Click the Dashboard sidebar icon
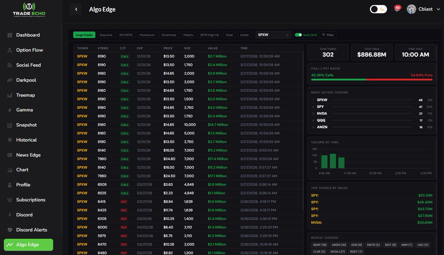This screenshot has width=444, height=255. click(10, 35)
